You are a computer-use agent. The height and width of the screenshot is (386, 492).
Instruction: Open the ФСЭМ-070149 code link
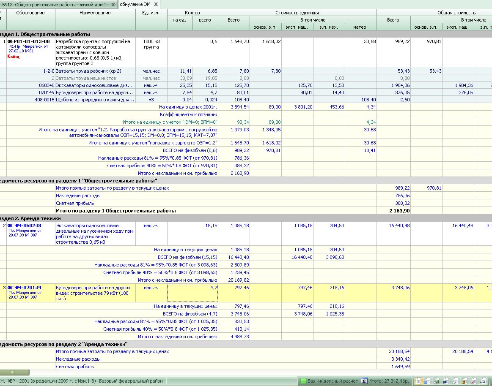click(x=24, y=288)
